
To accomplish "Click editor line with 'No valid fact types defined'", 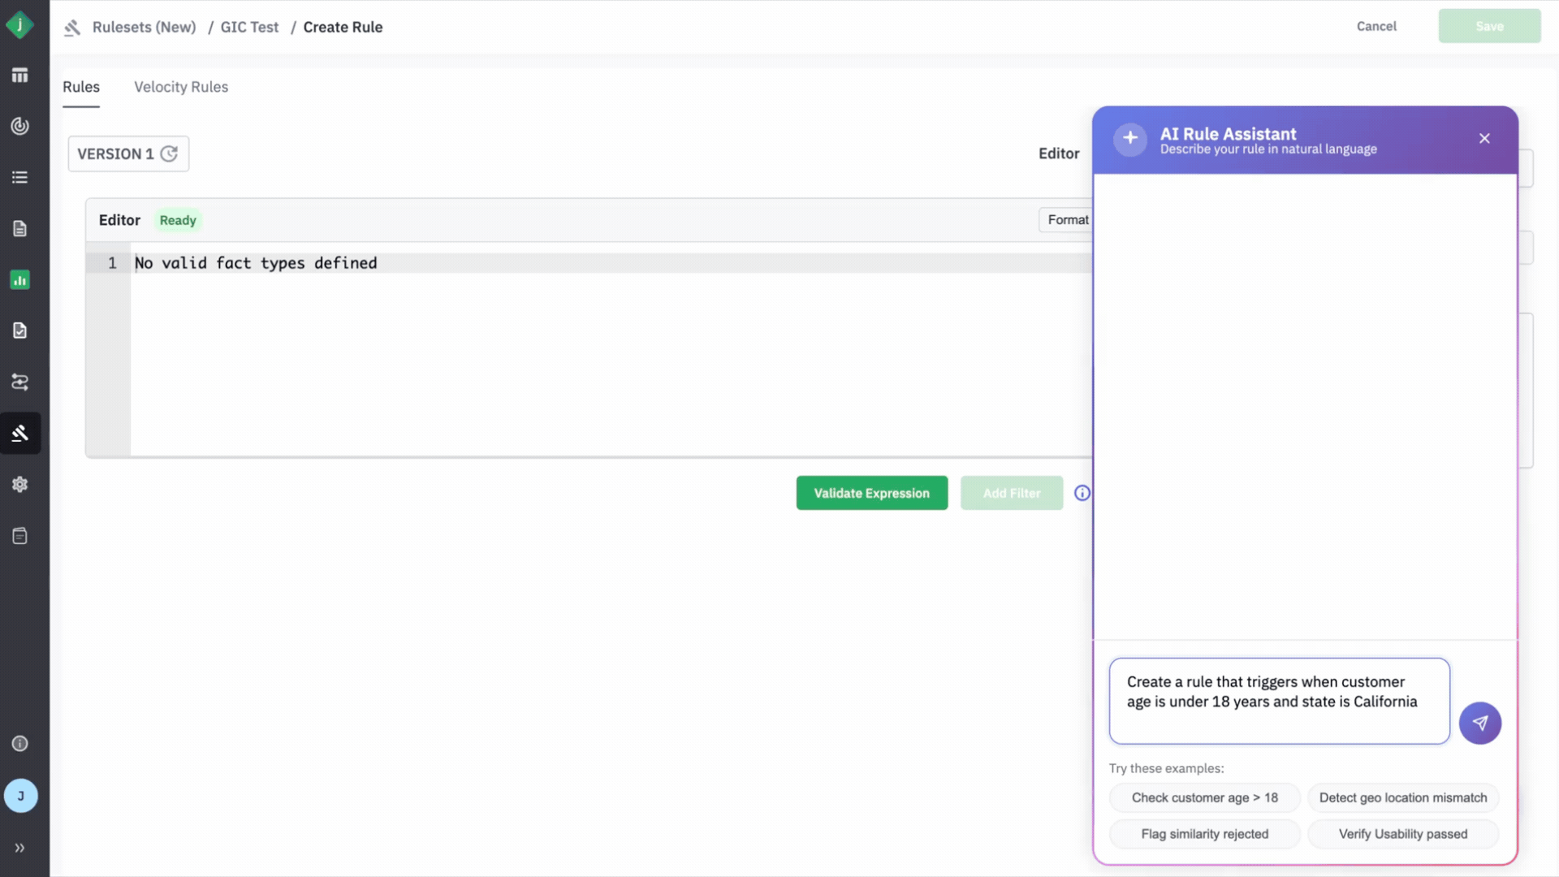I will tap(609, 263).
